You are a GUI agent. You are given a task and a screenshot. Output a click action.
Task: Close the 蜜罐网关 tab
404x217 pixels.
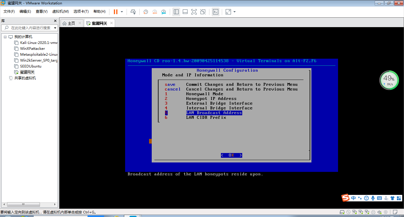111,23
